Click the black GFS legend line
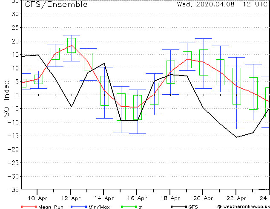The height and width of the screenshot is (209, 270). [x=179, y=206]
